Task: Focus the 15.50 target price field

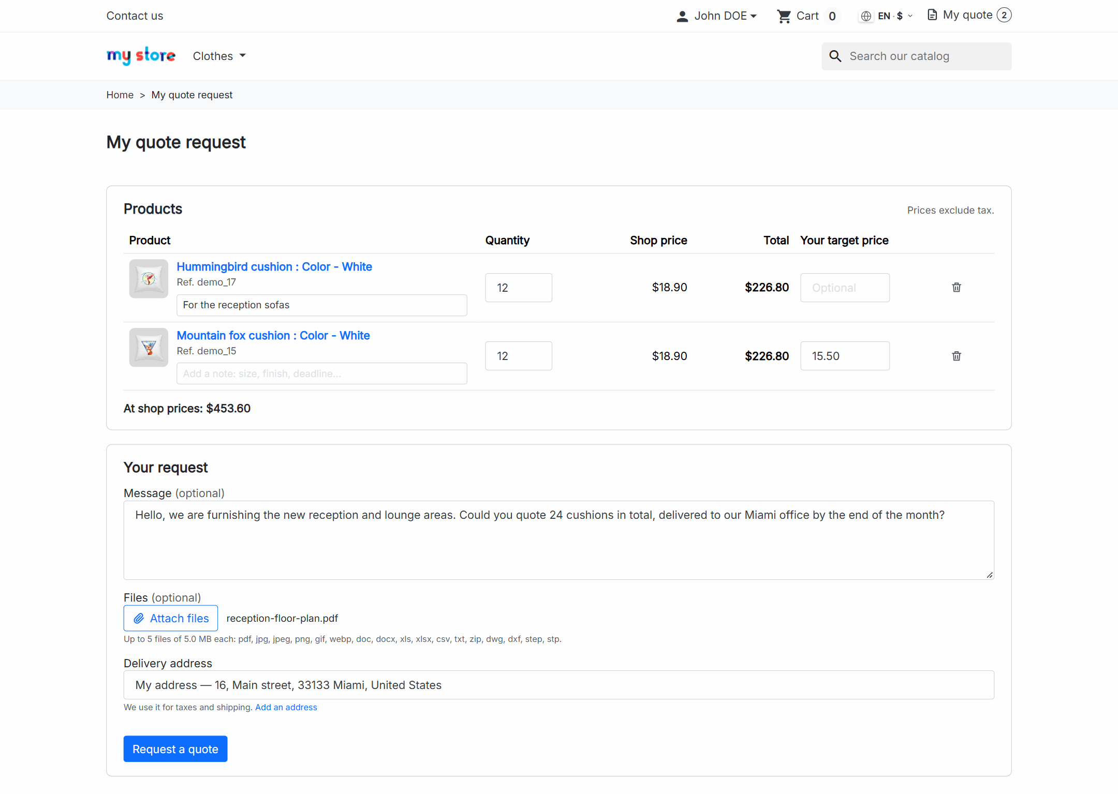Action: point(845,356)
